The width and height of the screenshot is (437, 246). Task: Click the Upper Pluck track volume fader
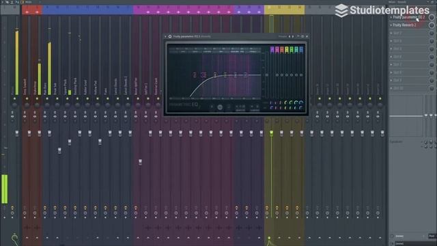[70, 142]
